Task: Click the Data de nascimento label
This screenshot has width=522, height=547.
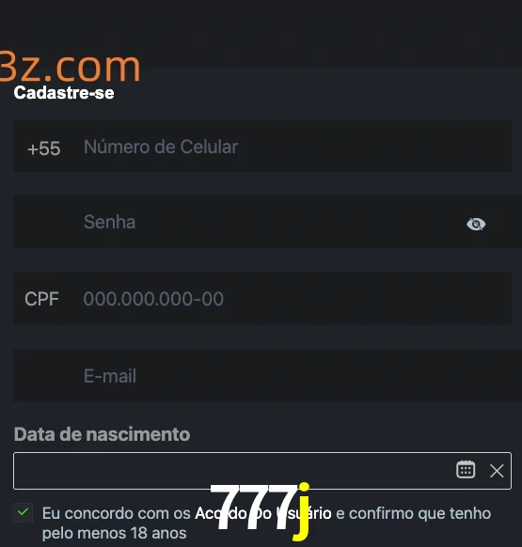Action: tap(102, 434)
